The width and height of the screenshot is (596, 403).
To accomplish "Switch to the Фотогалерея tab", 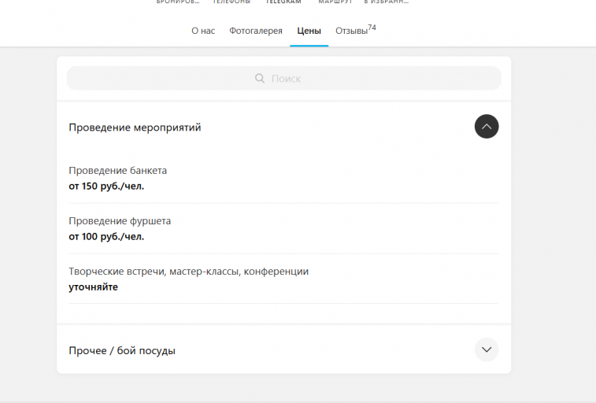I will click(256, 31).
